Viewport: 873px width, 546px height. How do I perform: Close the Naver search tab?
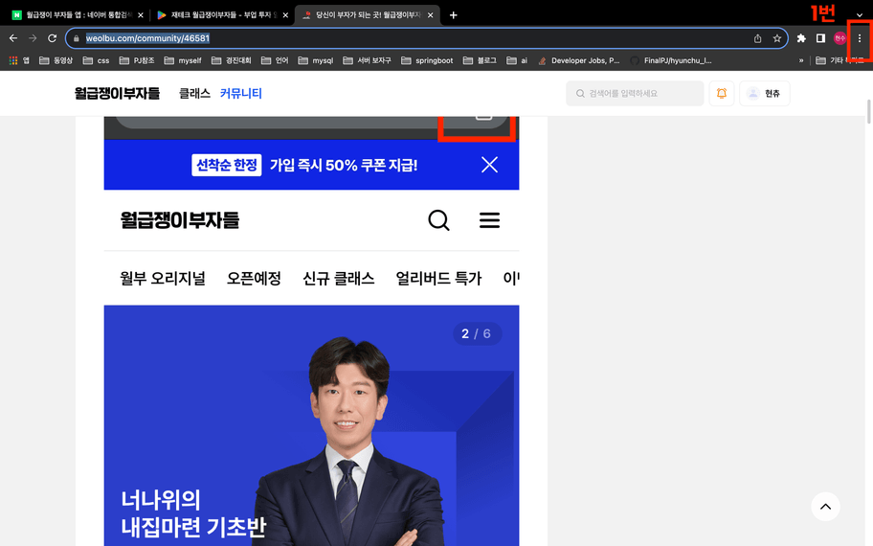click(141, 15)
